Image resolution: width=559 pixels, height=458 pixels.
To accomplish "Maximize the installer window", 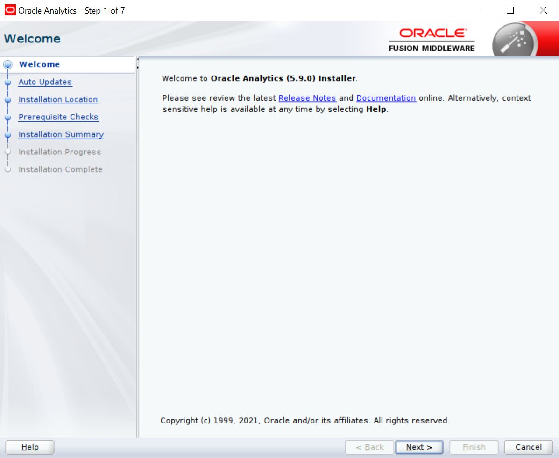I will [x=510, y=10].
